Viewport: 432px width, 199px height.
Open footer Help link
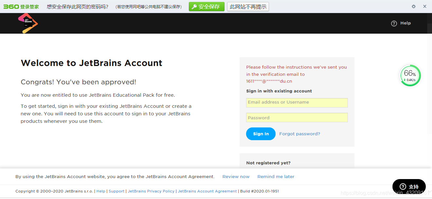click(101, 191)
